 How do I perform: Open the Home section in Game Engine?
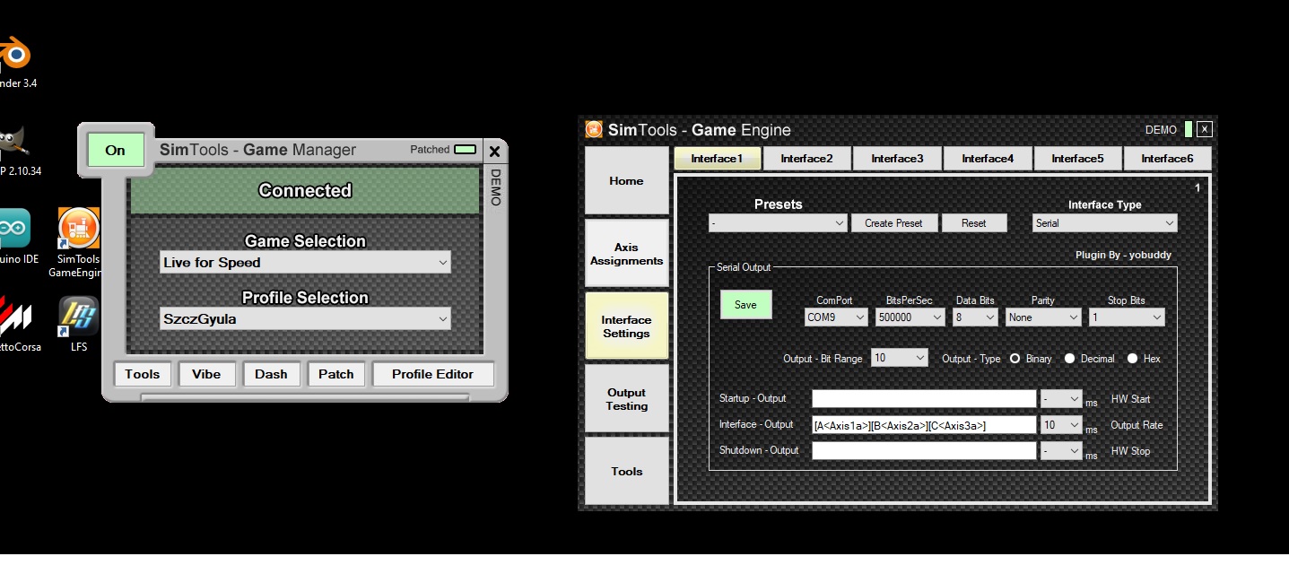click(x=626, y=181)
